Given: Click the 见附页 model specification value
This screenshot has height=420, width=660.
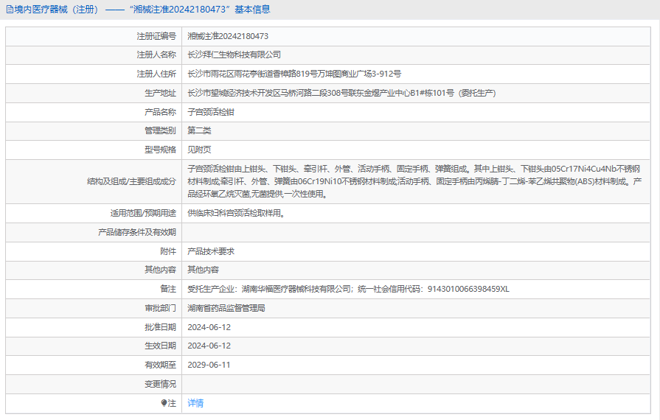Looking at the screenshot, I should (x=199, y=150).
